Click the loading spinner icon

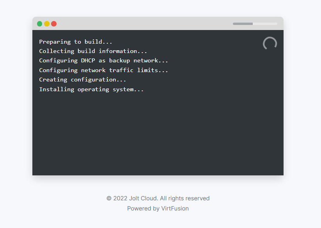pyautogui.click(x=270, y=43)
